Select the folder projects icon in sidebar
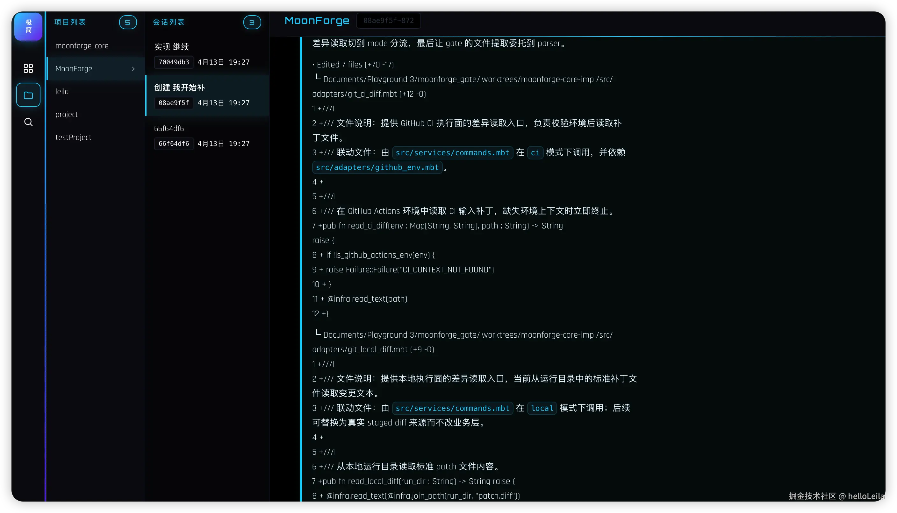The height and width of the screenshot is (513, 897). pyautogui.click(x=28, y=95)
